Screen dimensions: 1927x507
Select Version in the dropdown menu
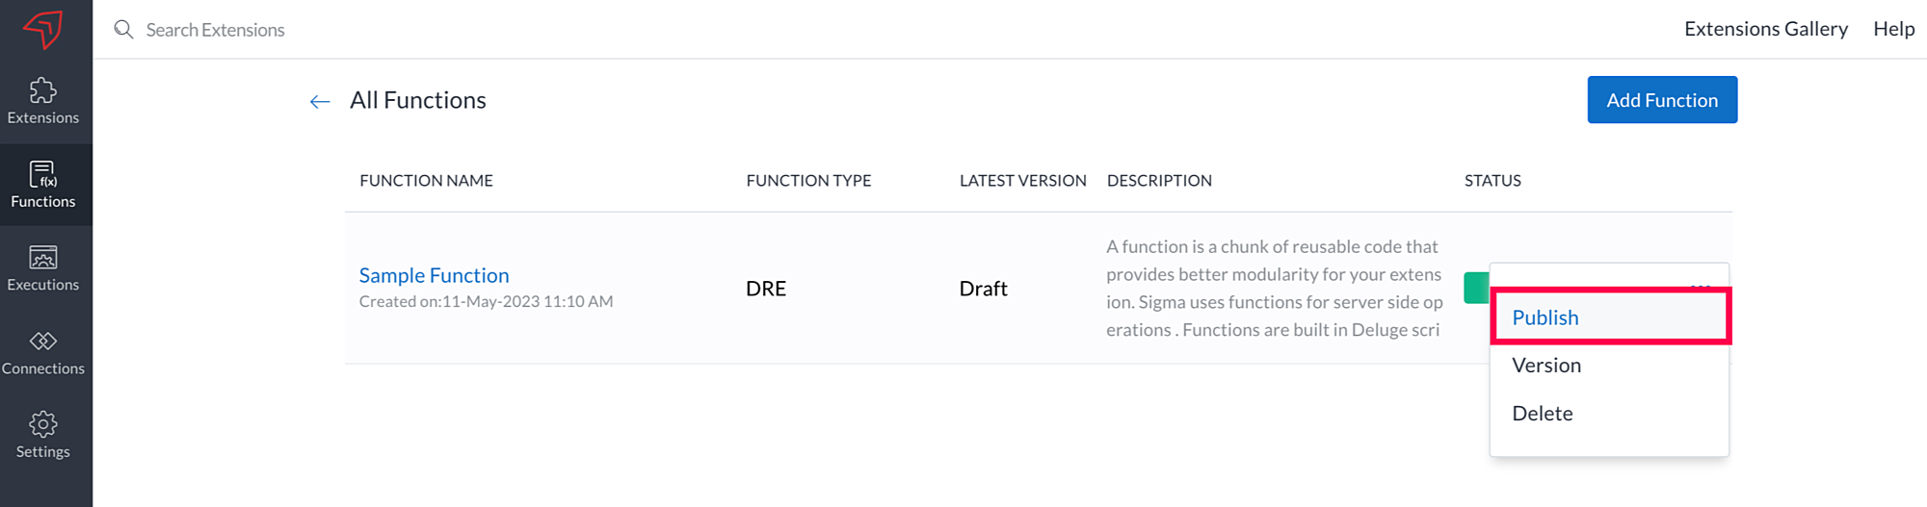1546,366
